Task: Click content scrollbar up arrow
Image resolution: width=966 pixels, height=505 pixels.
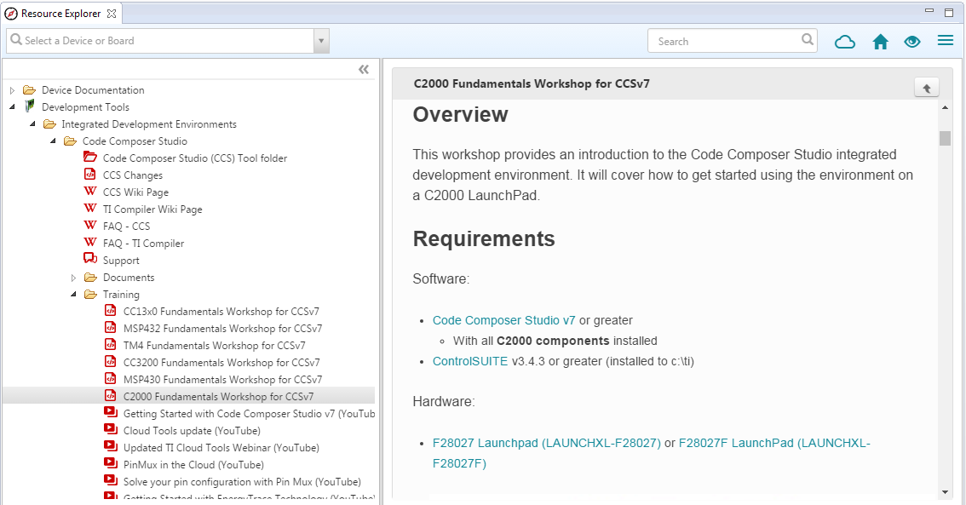Action: click(x=945, y=108)
